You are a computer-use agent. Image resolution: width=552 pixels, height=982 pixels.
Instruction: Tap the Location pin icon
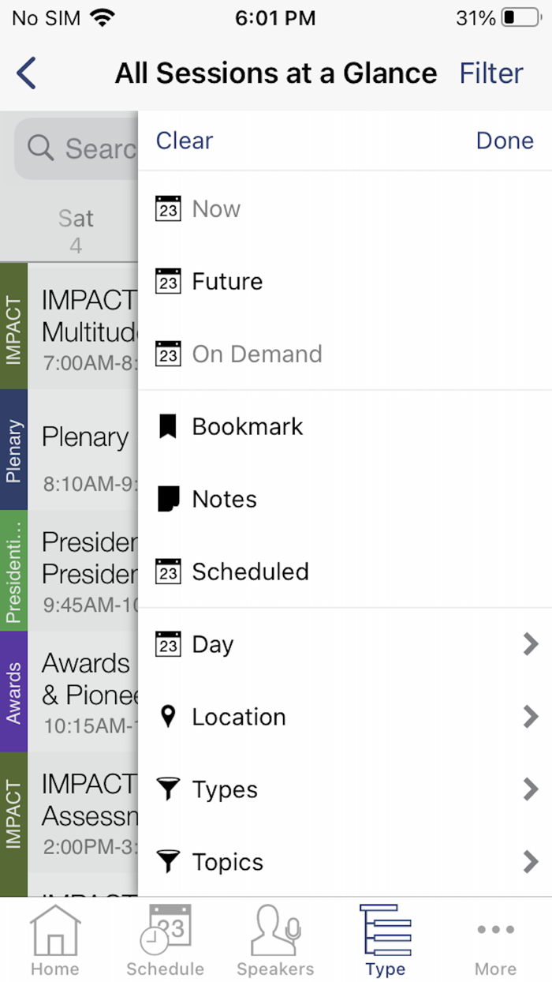(167, 717)
